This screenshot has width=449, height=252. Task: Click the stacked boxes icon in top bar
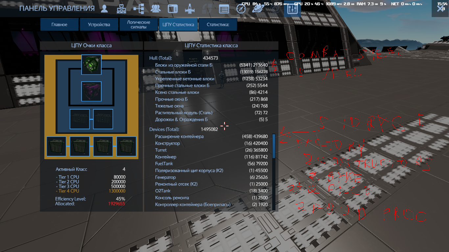coord(122,9)
